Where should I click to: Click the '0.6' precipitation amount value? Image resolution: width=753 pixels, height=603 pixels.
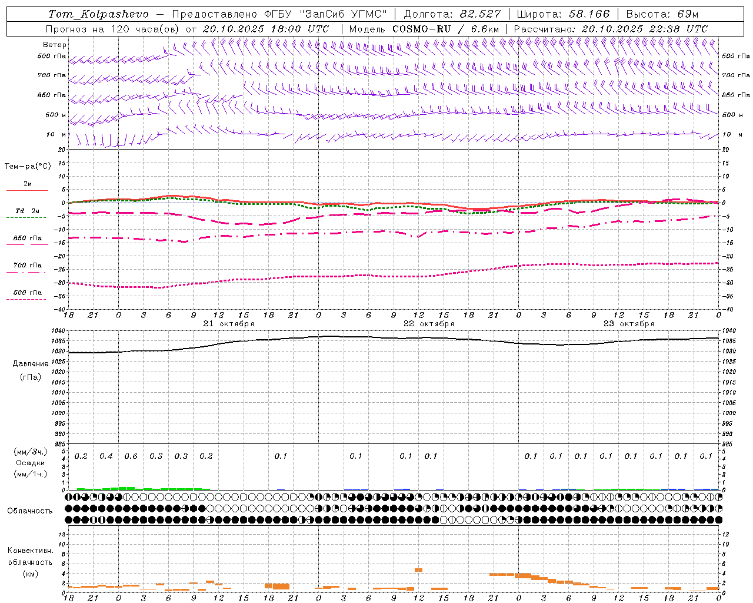tap(131, 456)
